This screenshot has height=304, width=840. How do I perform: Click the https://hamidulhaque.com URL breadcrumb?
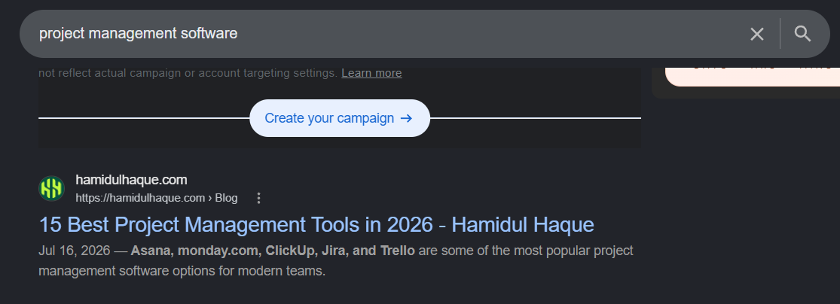140,198
